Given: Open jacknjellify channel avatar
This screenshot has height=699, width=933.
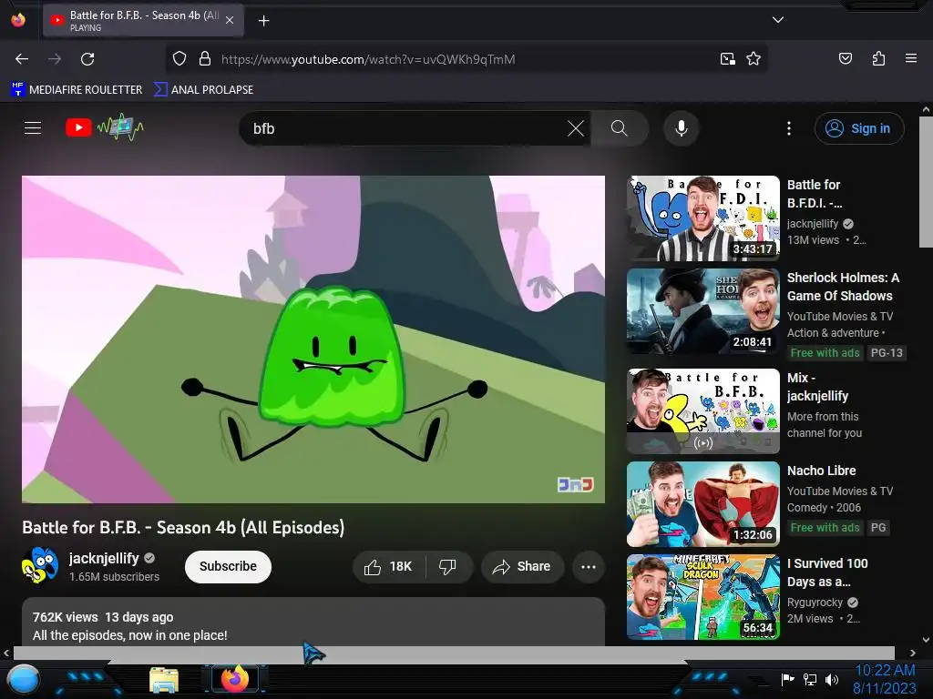Looking at the screenshot, I should coord(40,565).
